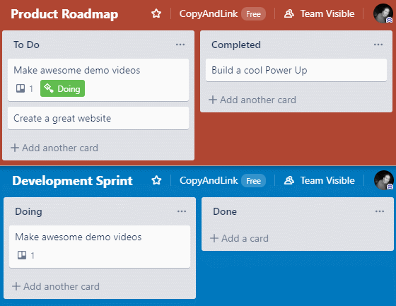The image size is (396, 306).
Task: Click Team Visible icon on Development Sprint
Action: pos(289,180)
